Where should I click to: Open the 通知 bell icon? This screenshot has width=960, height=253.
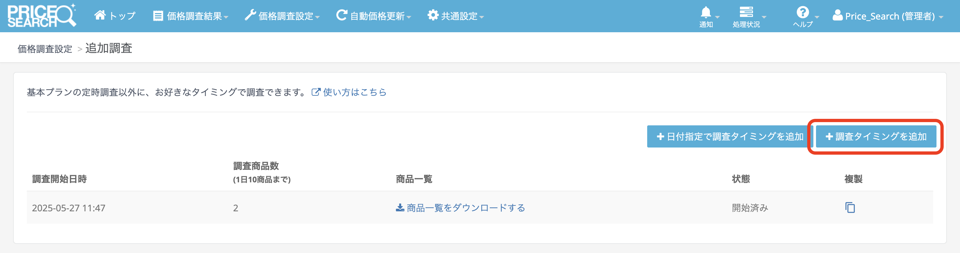[705, 13]
